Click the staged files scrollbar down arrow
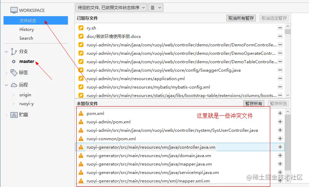The image size is (309, 187). (288, 95)
